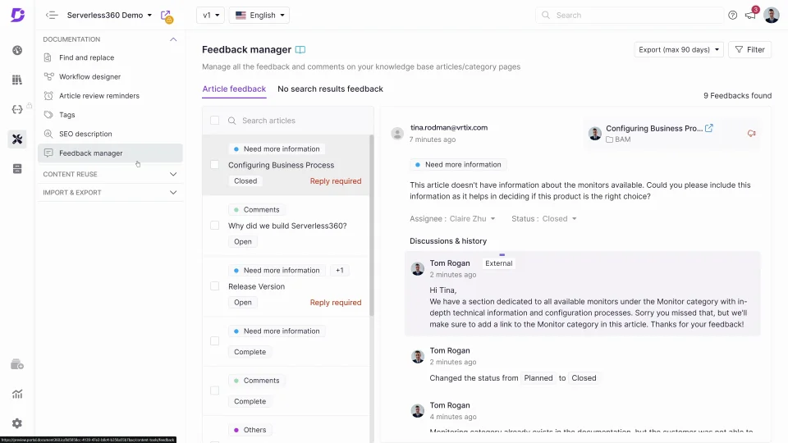
Task: Open the help question mark icon
Action: [732, 15]
